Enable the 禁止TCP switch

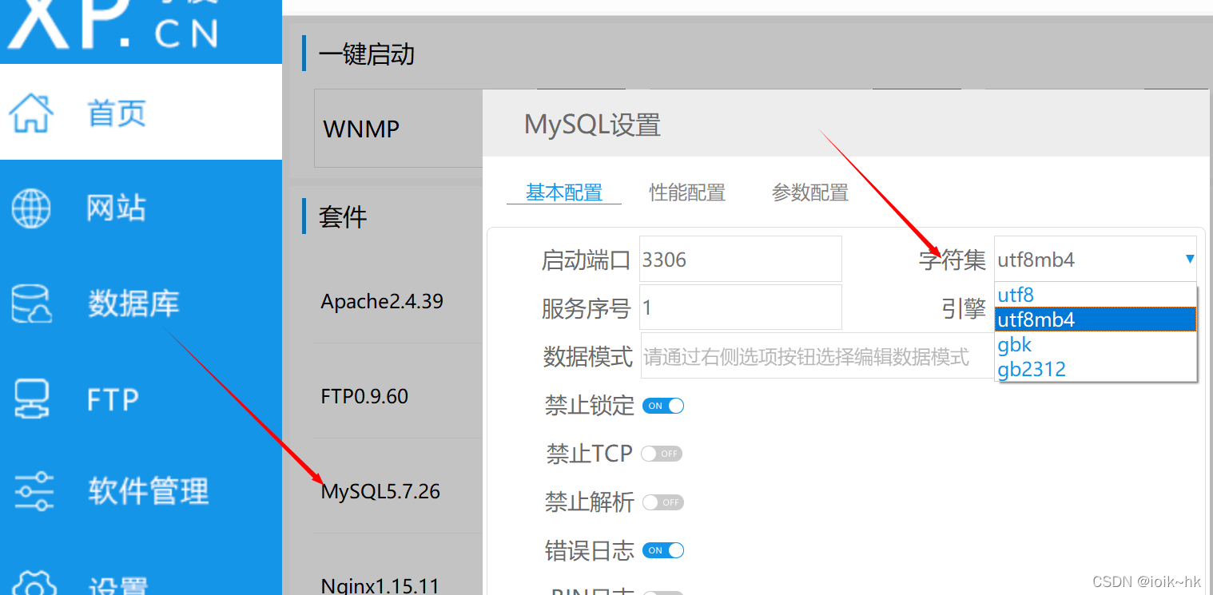[x=662, y=454]
